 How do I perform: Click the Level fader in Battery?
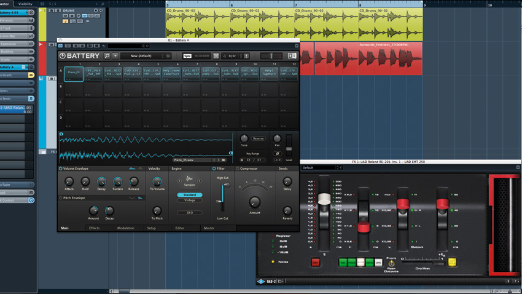pos(289,149)
